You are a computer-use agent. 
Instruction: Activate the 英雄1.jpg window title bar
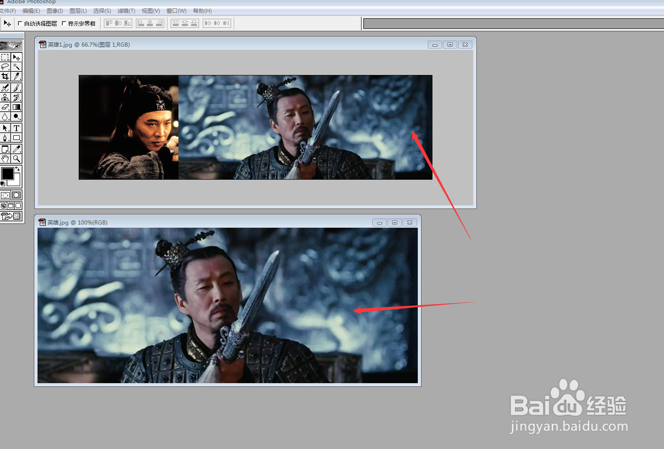click(x=255, y=44)
